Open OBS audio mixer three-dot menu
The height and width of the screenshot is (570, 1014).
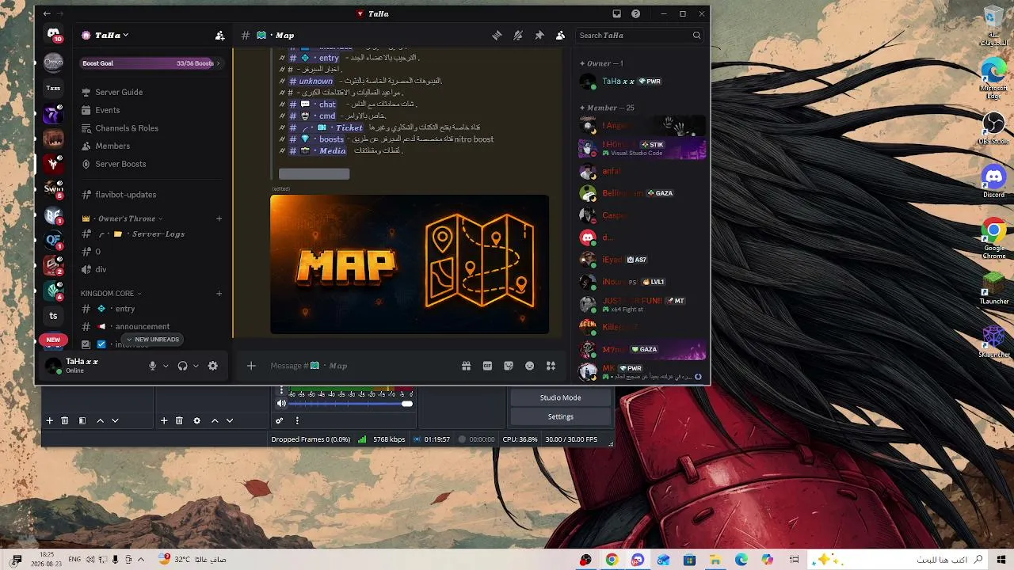(297, 421)
